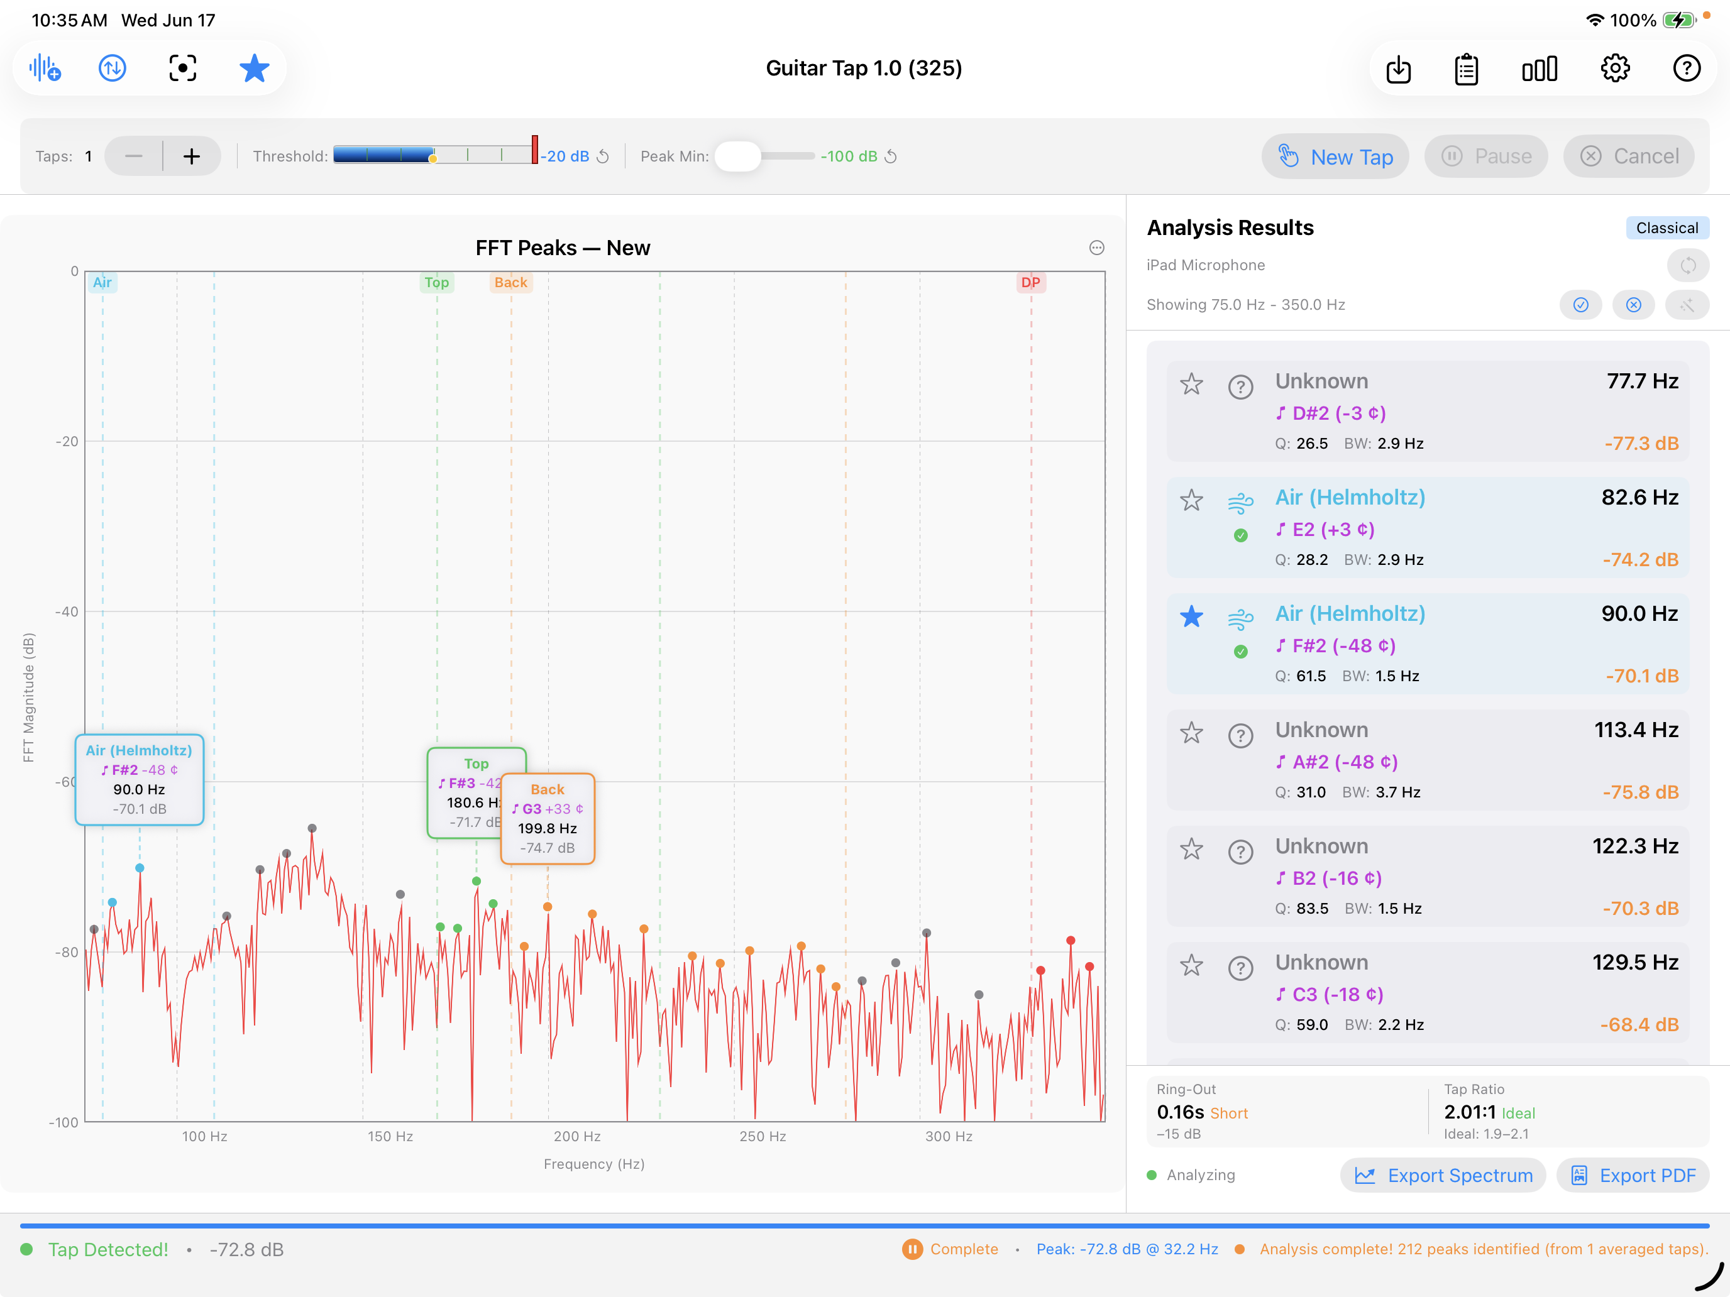
Task: Tap the circular up-down arrows icon
Action: pos(113,68)
